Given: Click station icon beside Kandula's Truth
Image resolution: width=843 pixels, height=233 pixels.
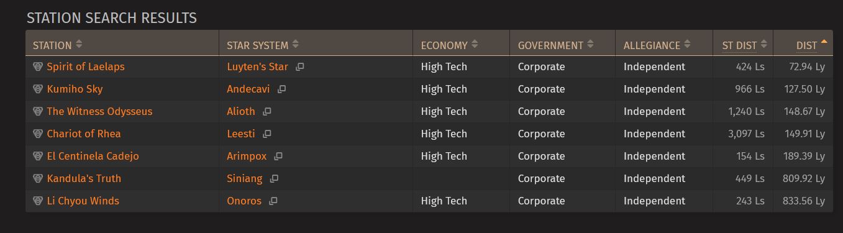Looking at the screenshot, I should pos(38,178).
